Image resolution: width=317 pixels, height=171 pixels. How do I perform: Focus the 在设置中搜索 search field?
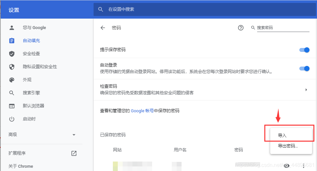pos(204,9)
